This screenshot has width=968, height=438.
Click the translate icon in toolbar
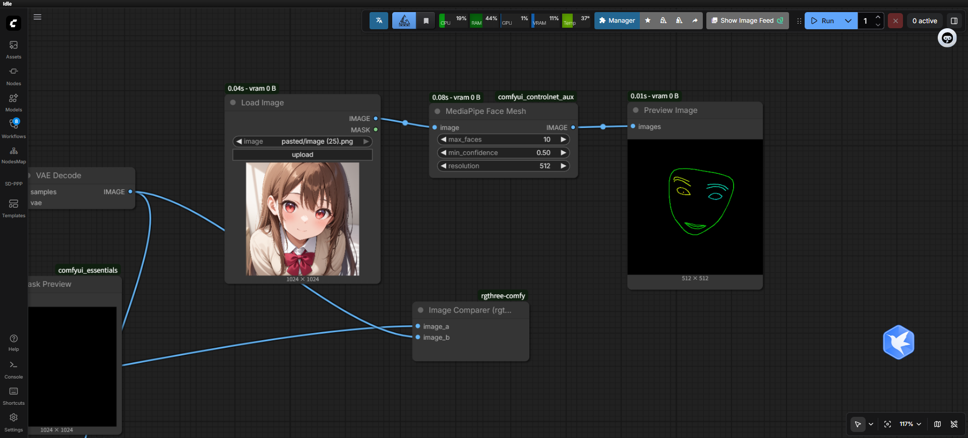pos(379,21)
